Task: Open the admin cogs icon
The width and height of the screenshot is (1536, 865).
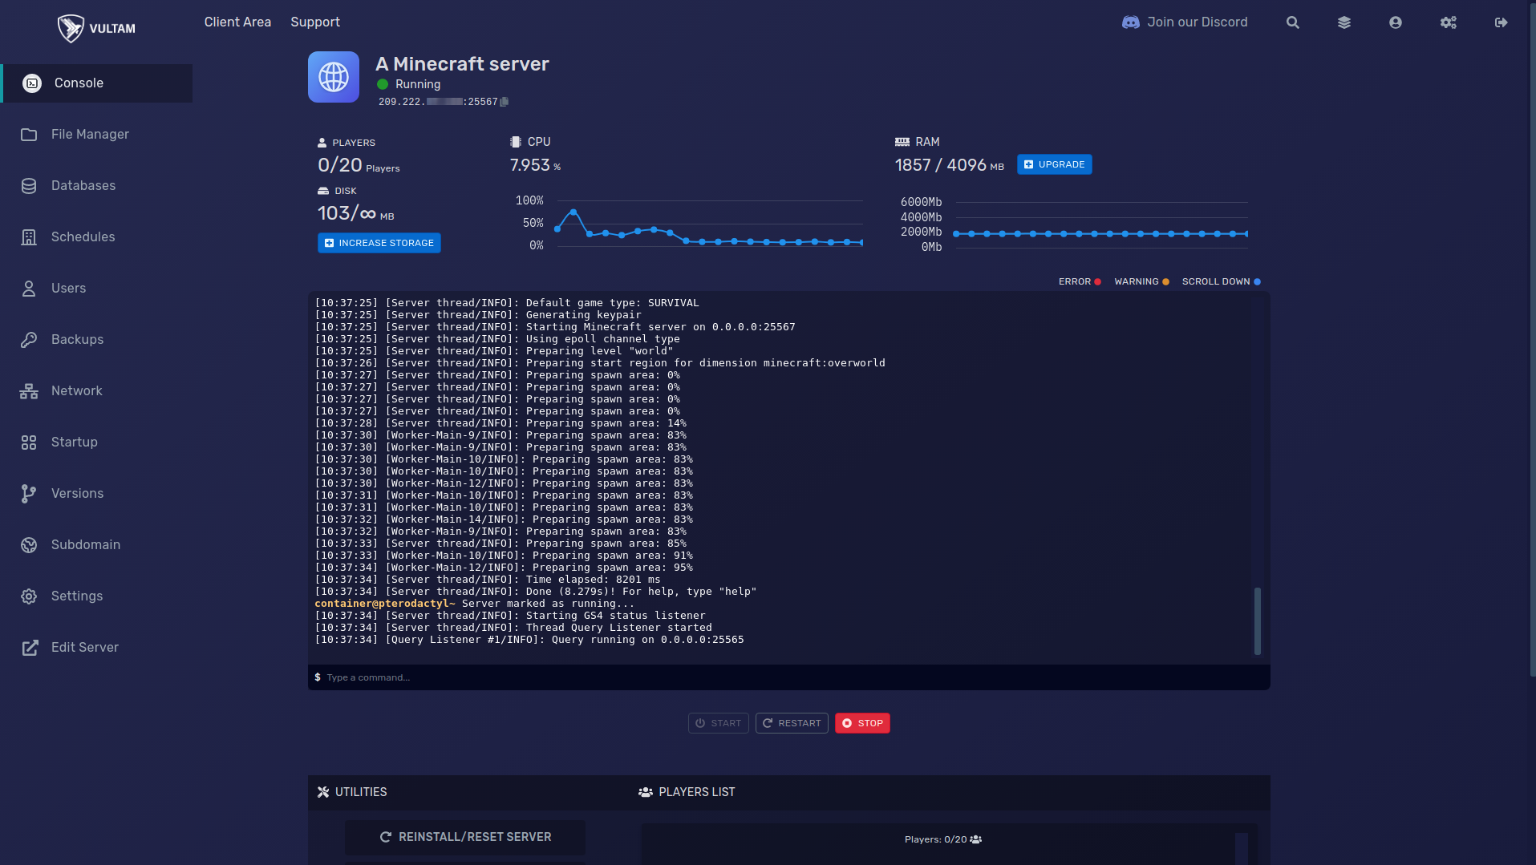Action: click(x=1448, y=22)
